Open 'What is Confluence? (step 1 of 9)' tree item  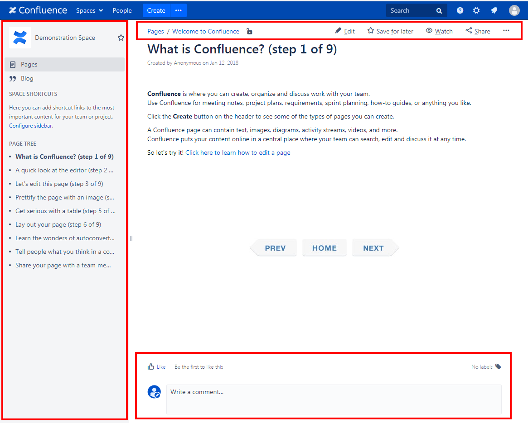[x=64, y=157]
